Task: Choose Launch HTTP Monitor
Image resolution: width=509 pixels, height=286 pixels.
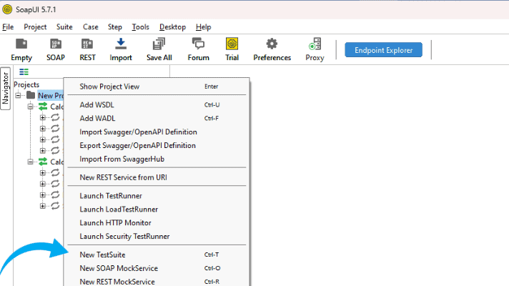Action: pyautogui.click(x=157, y=223)
